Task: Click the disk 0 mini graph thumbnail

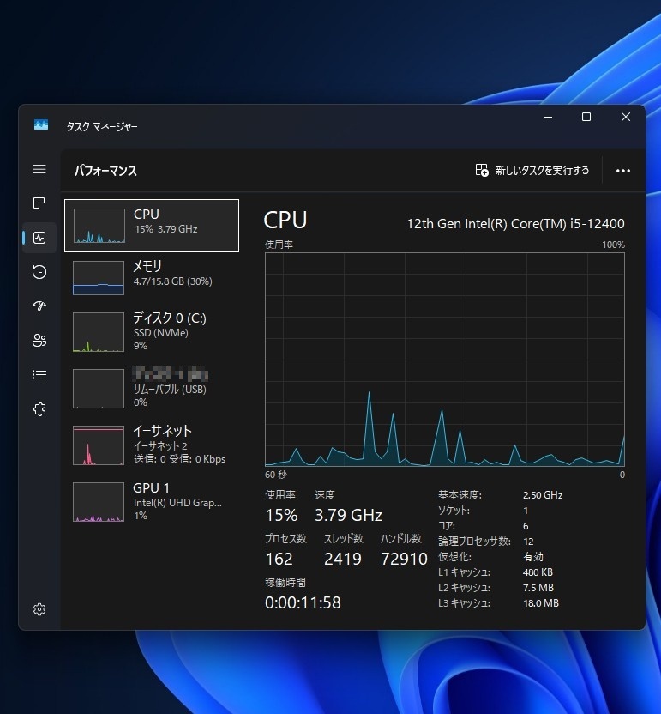Action: pyautogui.click(x=99, y=332)
